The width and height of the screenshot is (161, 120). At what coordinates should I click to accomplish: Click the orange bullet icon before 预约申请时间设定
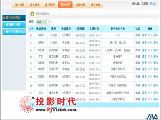[4, 32]
